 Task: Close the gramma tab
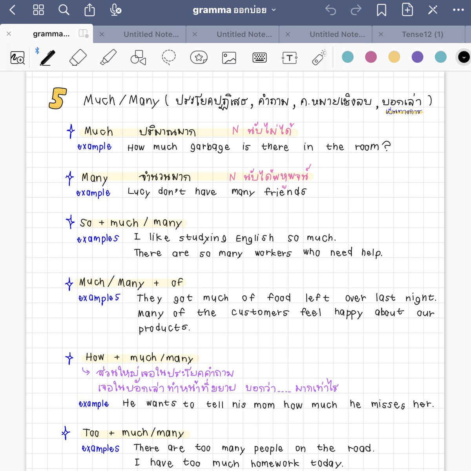(9, 34)
